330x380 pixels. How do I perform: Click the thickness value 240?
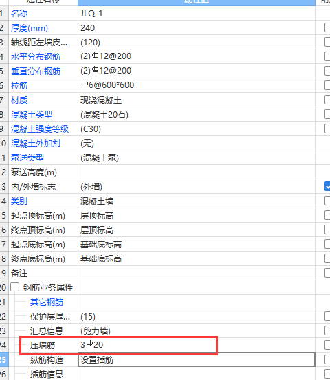[x=87, y=28]
